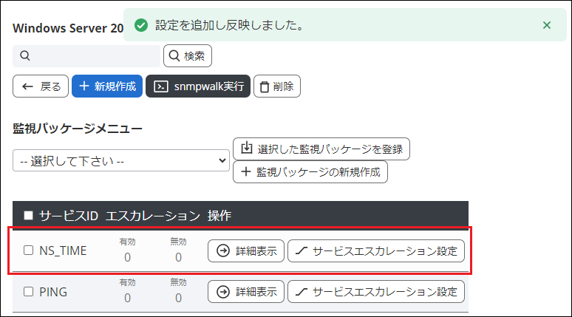Viewport: 572px width, 317px height.
Task: Click the サービスID column header
Action: pos(69,216)
